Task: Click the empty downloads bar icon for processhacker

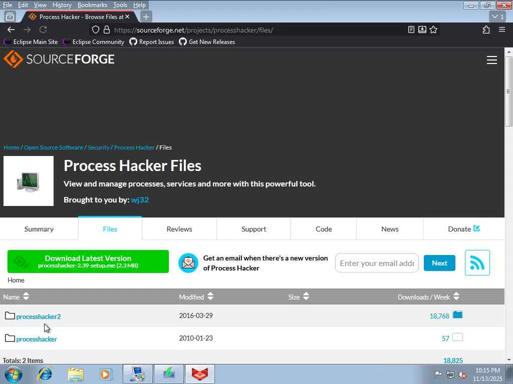Action: (457, 337)
